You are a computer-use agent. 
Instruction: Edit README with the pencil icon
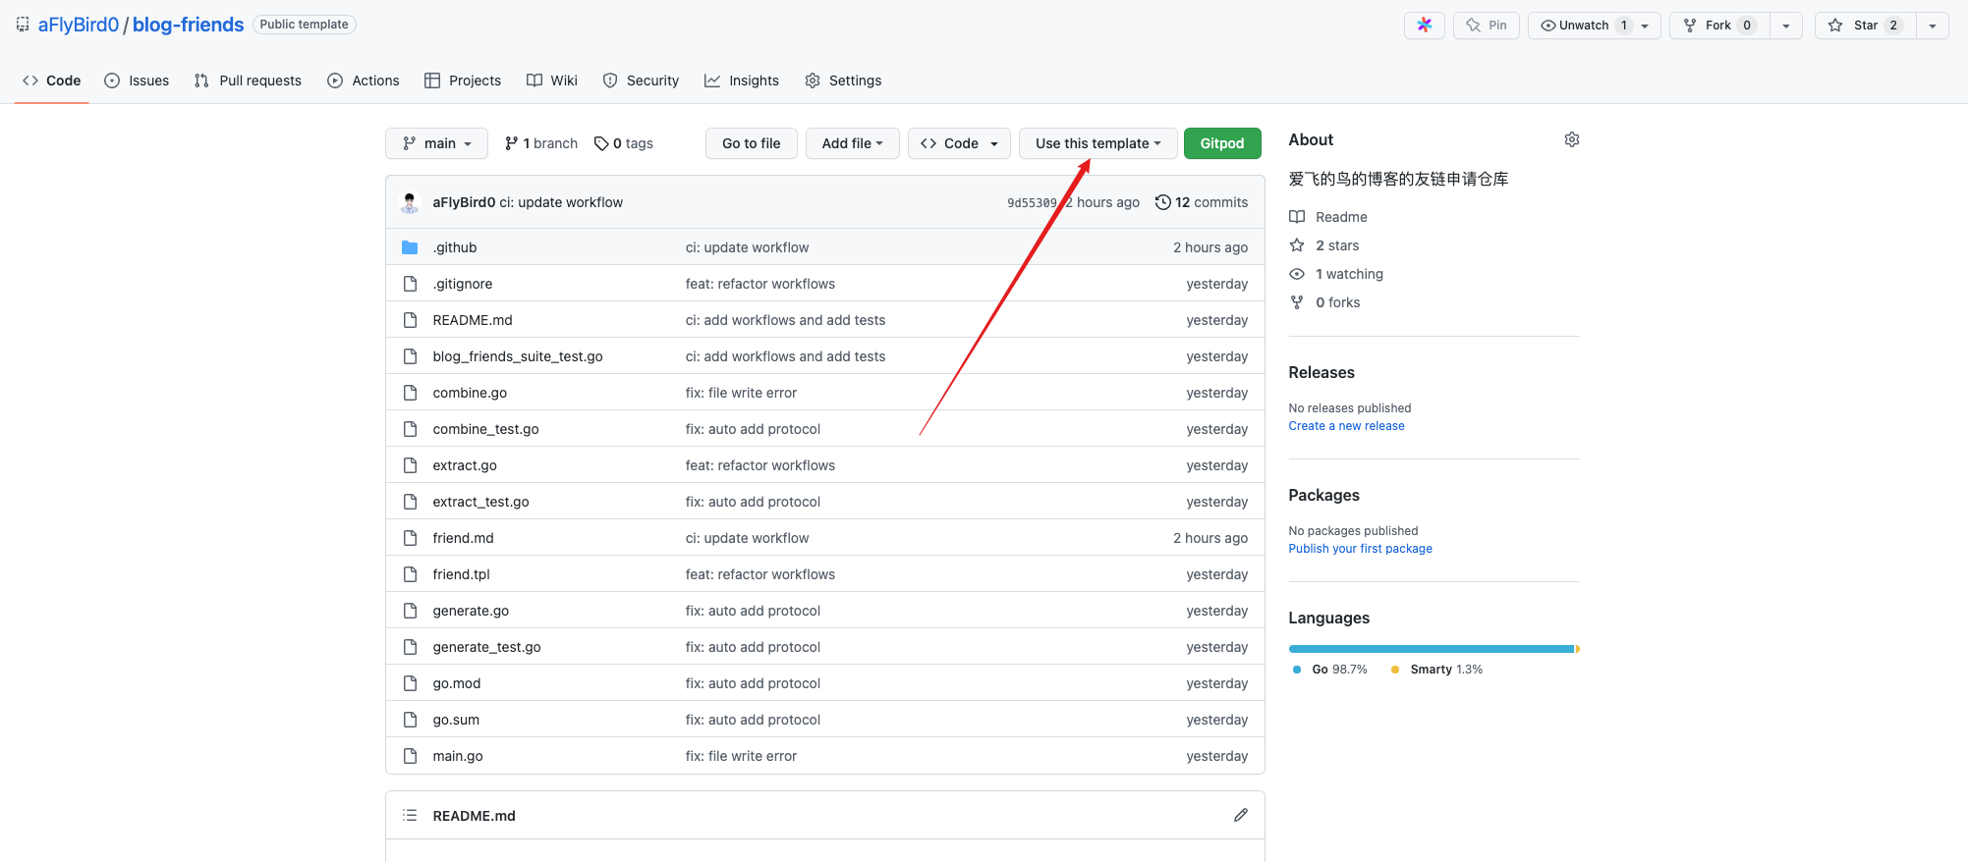tap(1241, 815)
